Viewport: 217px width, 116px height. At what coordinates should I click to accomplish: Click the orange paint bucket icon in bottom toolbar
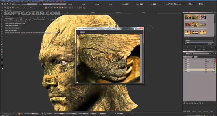[19, 113]
